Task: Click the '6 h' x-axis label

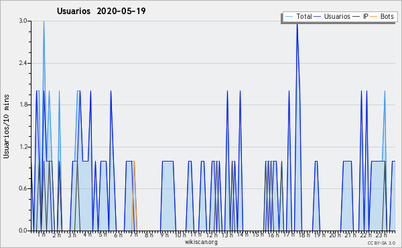Action: (x=118, y=235)
